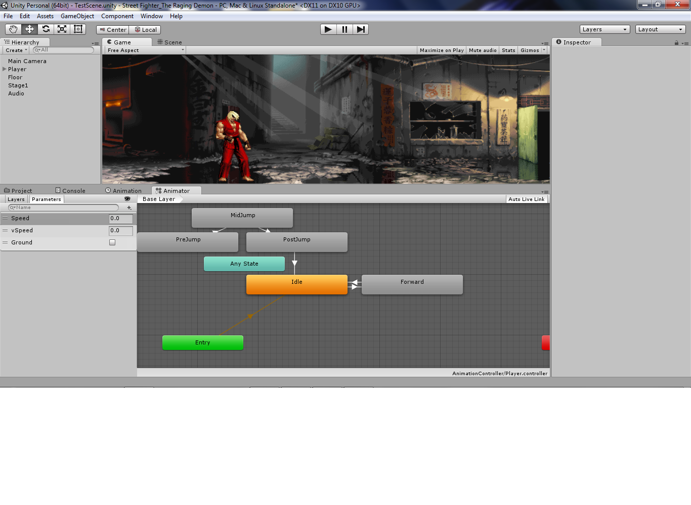Step forward one frame
The height and width of the screenshot is (505, 691).
(x=361, y=29)
